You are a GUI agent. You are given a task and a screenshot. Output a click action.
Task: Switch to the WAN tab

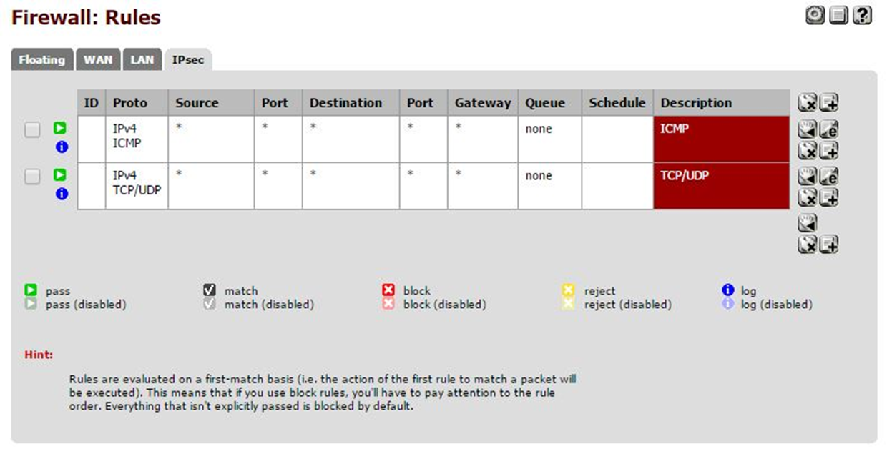(x=98, y=60)
